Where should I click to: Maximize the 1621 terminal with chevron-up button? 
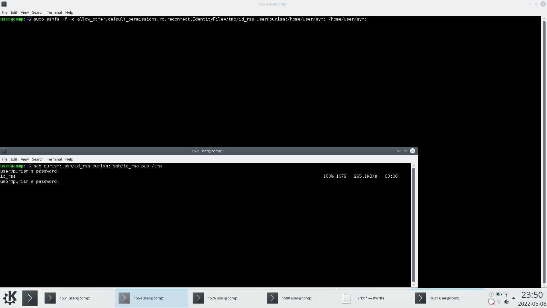tap(405, 151)
